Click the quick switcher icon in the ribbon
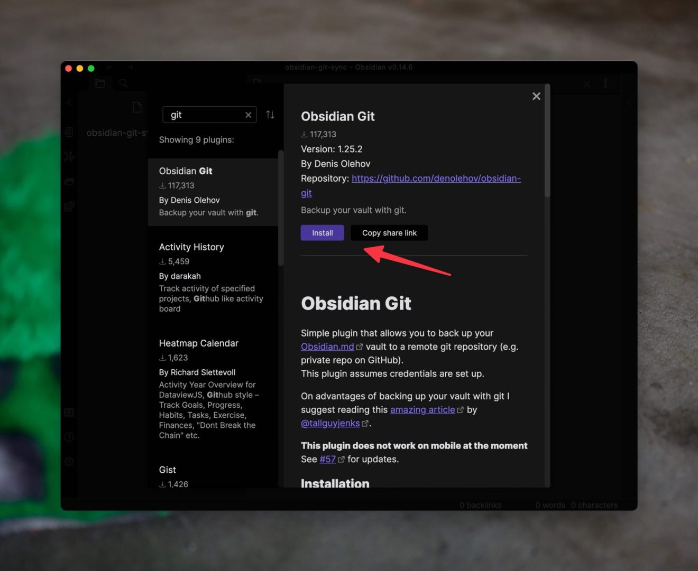This screenshot has width=698, height=571. pyautogui.click(x=69, y=132)
